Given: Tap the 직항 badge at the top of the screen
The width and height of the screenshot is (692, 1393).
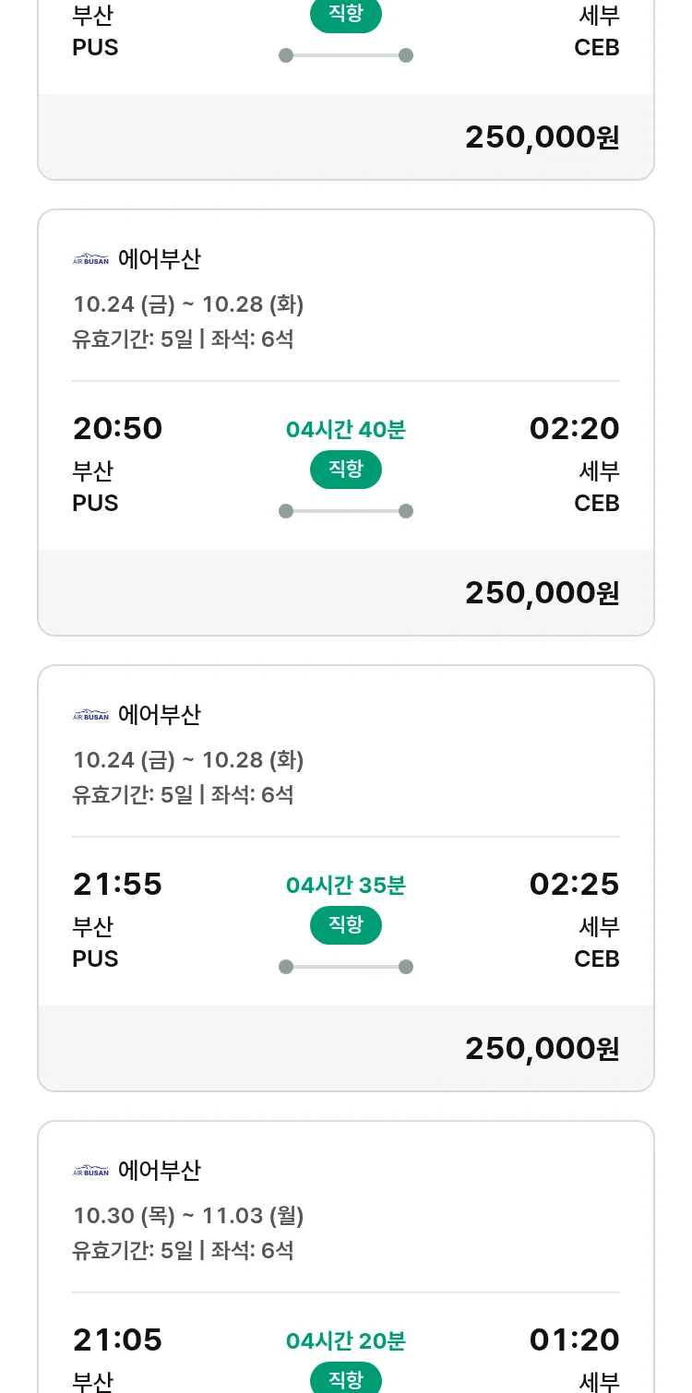Looking at the screenshot, I should pyautogui.click(x=346, y=15).
